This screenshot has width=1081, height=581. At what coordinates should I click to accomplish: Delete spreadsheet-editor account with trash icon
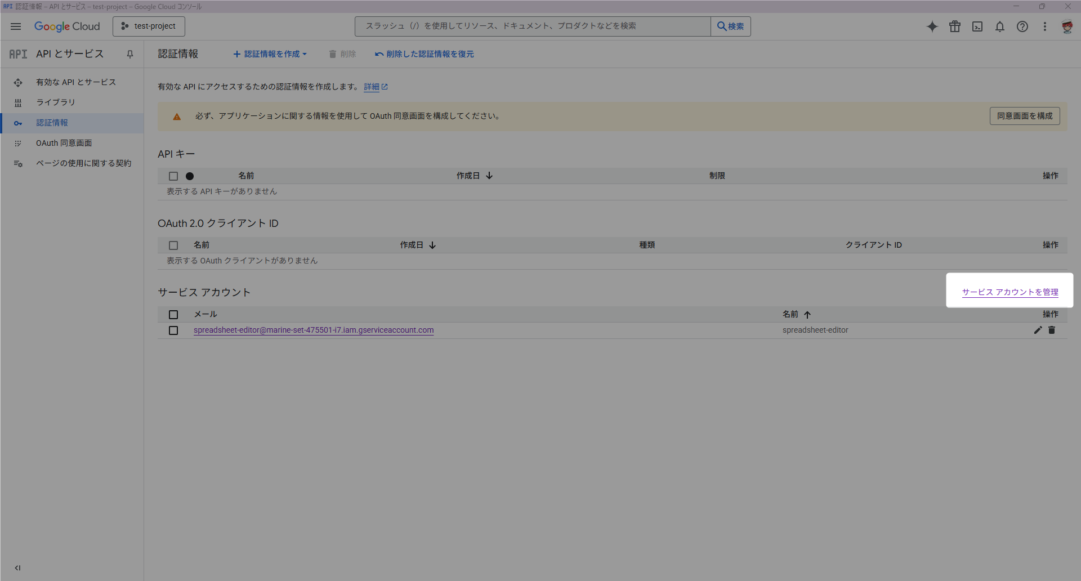tap(1052, 330)
